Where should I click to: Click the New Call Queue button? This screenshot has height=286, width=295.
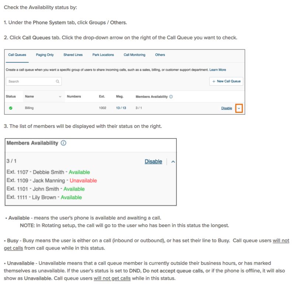(227, 81)
